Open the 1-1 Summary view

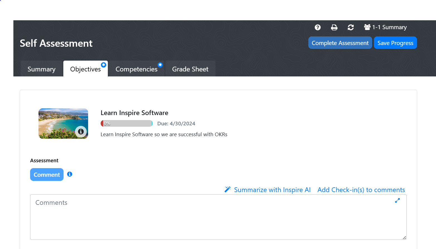click(386, 27)
